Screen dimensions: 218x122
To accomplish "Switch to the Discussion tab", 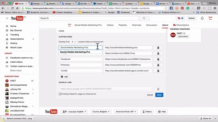I will [x=152, y=25].
